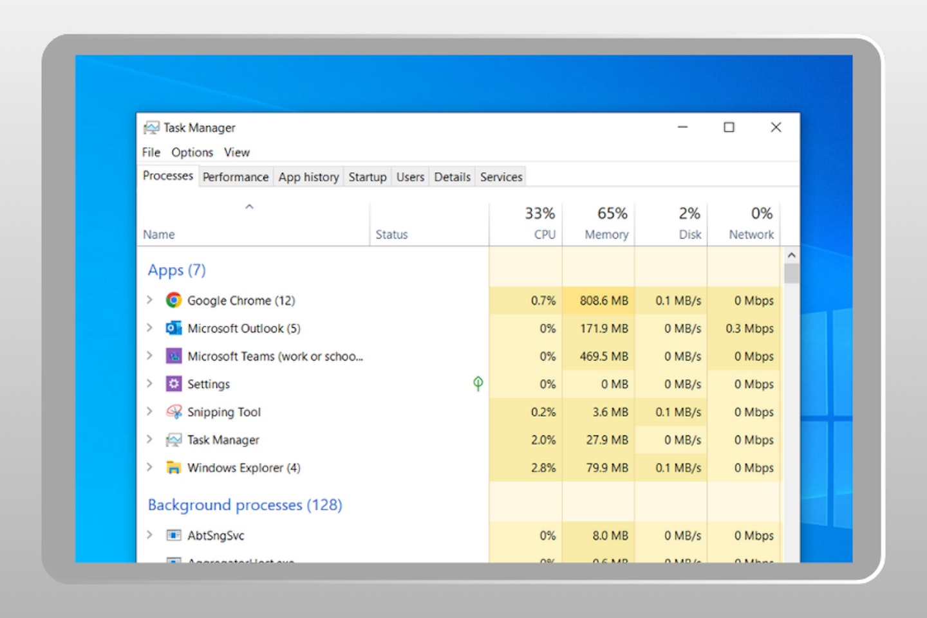The image size is (927, 618).
Task: Click the scrollbar up arrow
Action: click(x=791, y=255)
